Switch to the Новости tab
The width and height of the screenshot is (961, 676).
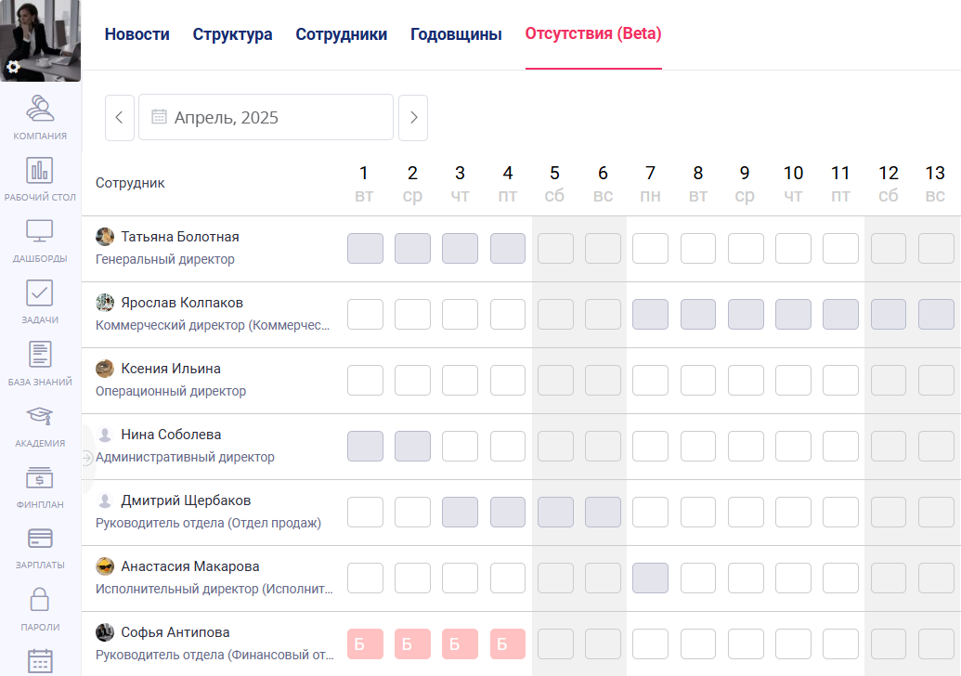pos(136,33)
